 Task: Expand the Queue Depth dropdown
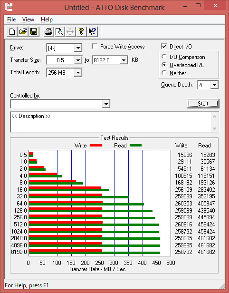pyautogui.click(x=214, y=85)
